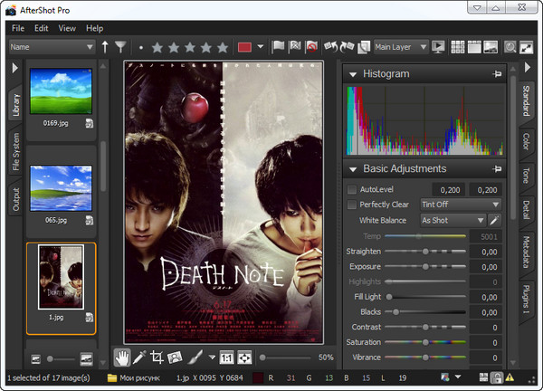Open the Tint Off dropdown

461,205
